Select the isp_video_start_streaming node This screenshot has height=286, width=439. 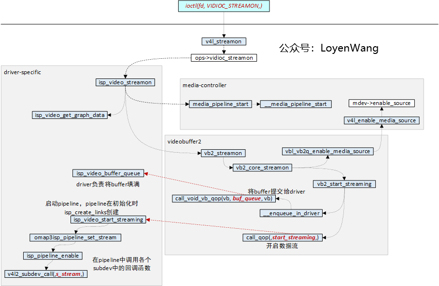point(109,220)
